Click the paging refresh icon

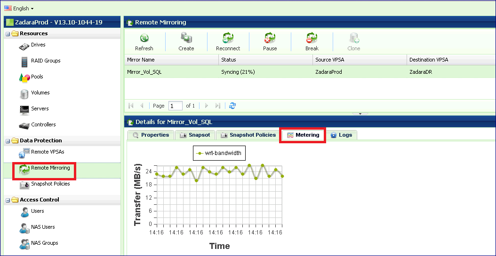coord(232,106)
